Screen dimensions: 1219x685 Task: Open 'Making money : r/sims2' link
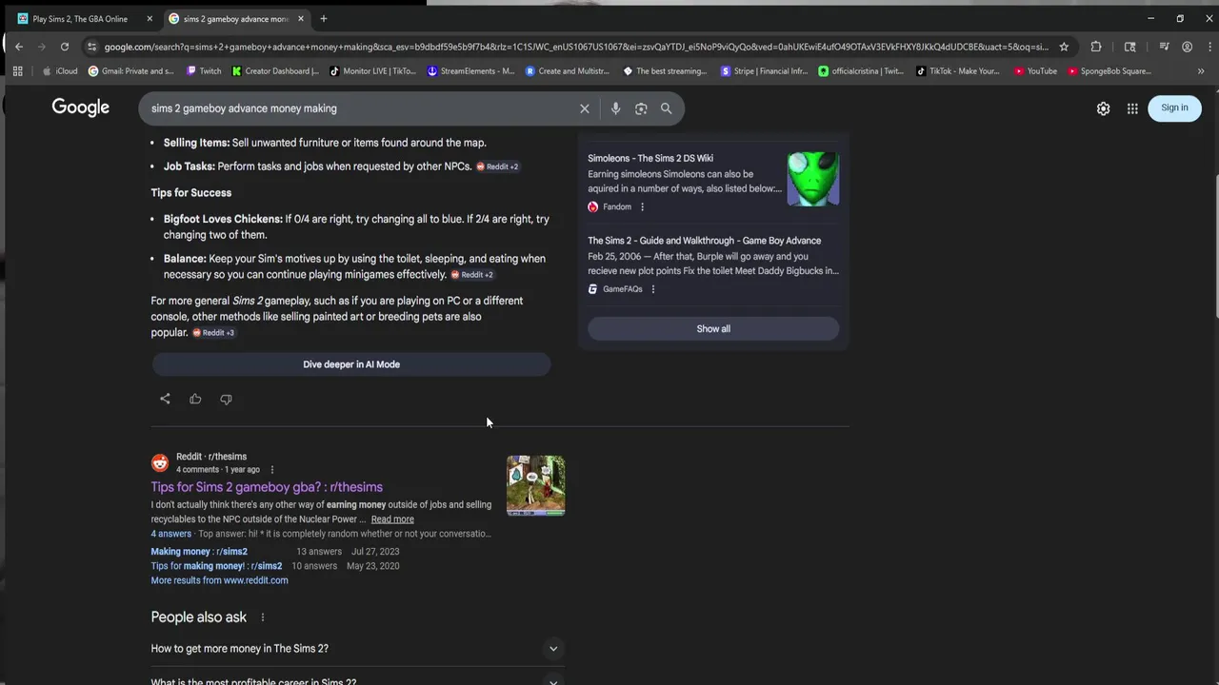pos(199,552)
